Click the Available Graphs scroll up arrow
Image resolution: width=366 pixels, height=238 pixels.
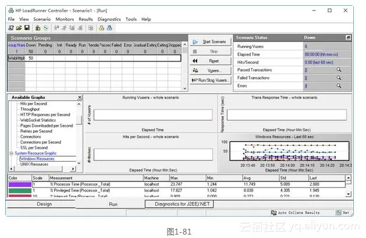tap(79, 104)
